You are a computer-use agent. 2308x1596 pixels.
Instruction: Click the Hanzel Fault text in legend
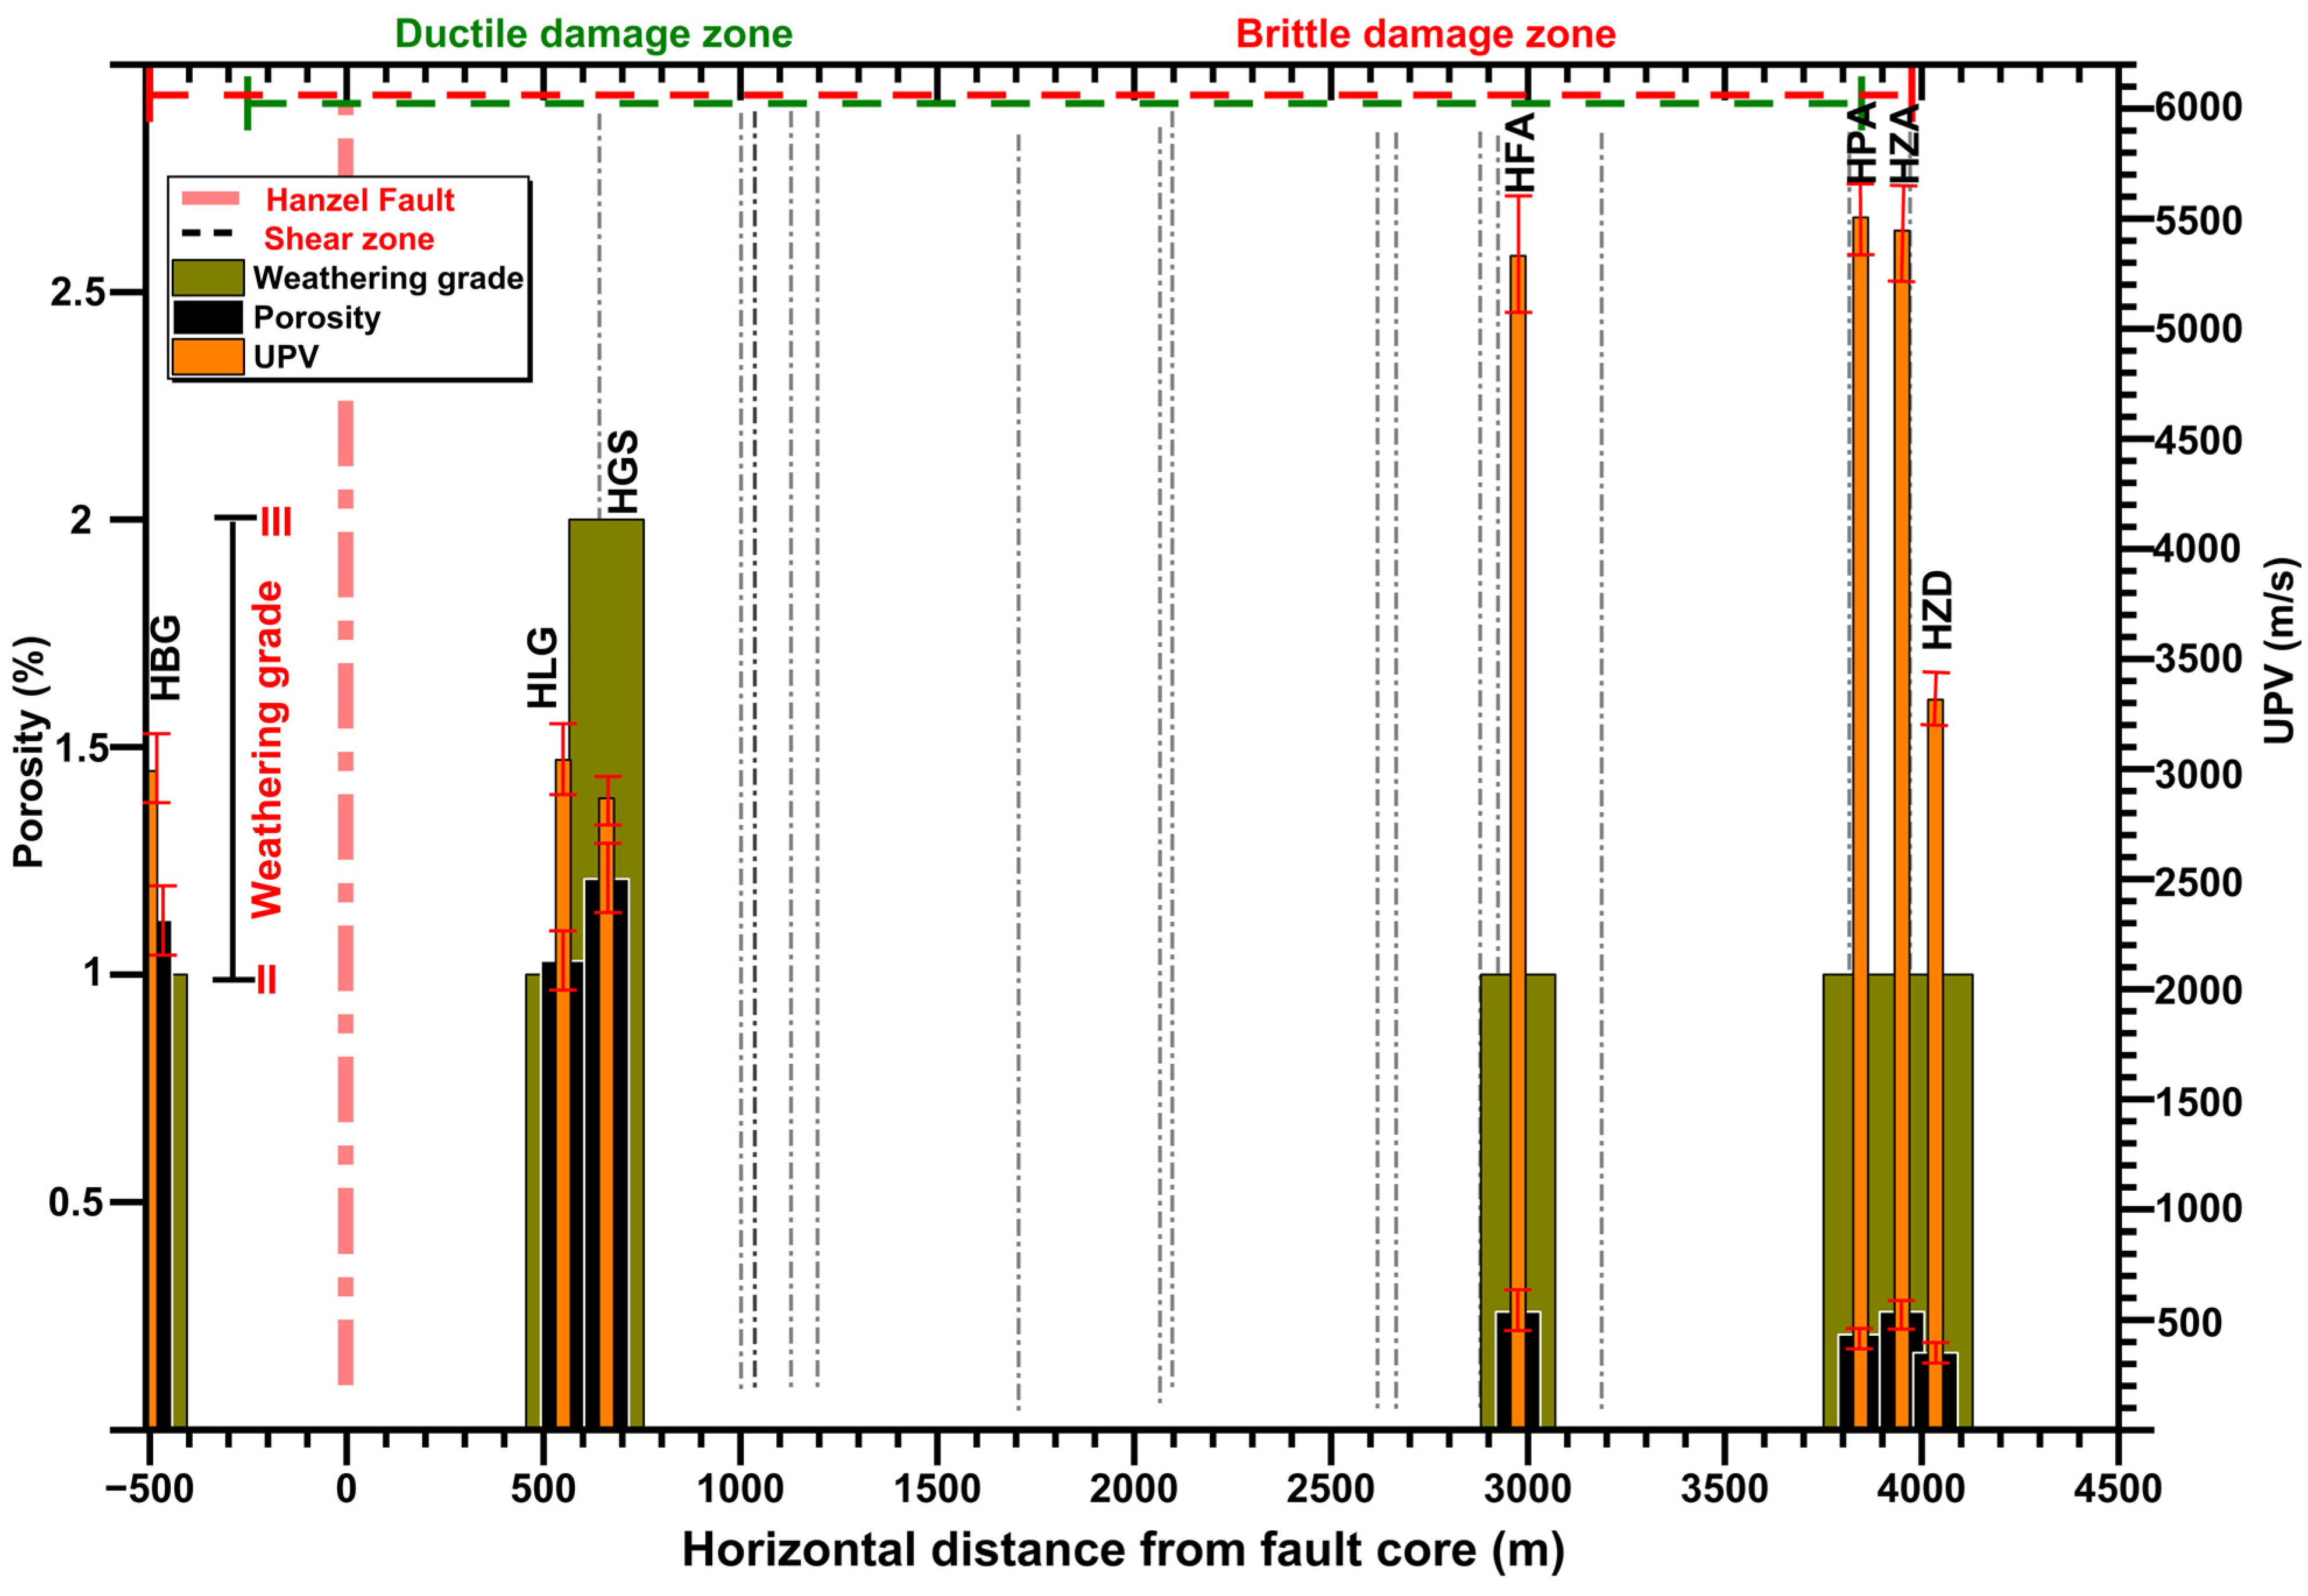pos(360,200)
